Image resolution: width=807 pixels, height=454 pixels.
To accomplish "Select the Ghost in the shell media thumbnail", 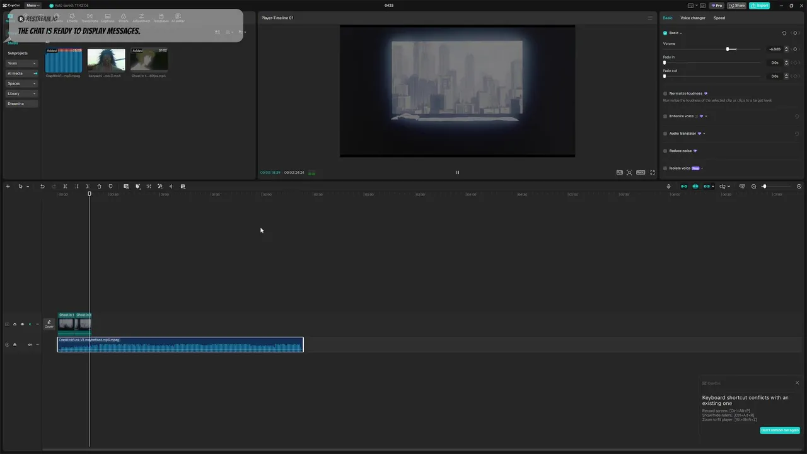I will [x=149, y=61].
